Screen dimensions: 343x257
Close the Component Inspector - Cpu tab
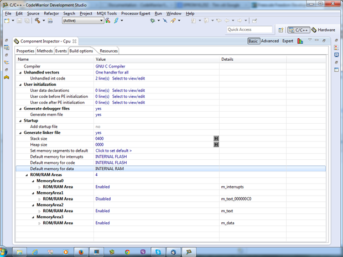click(x=75, y=41)
